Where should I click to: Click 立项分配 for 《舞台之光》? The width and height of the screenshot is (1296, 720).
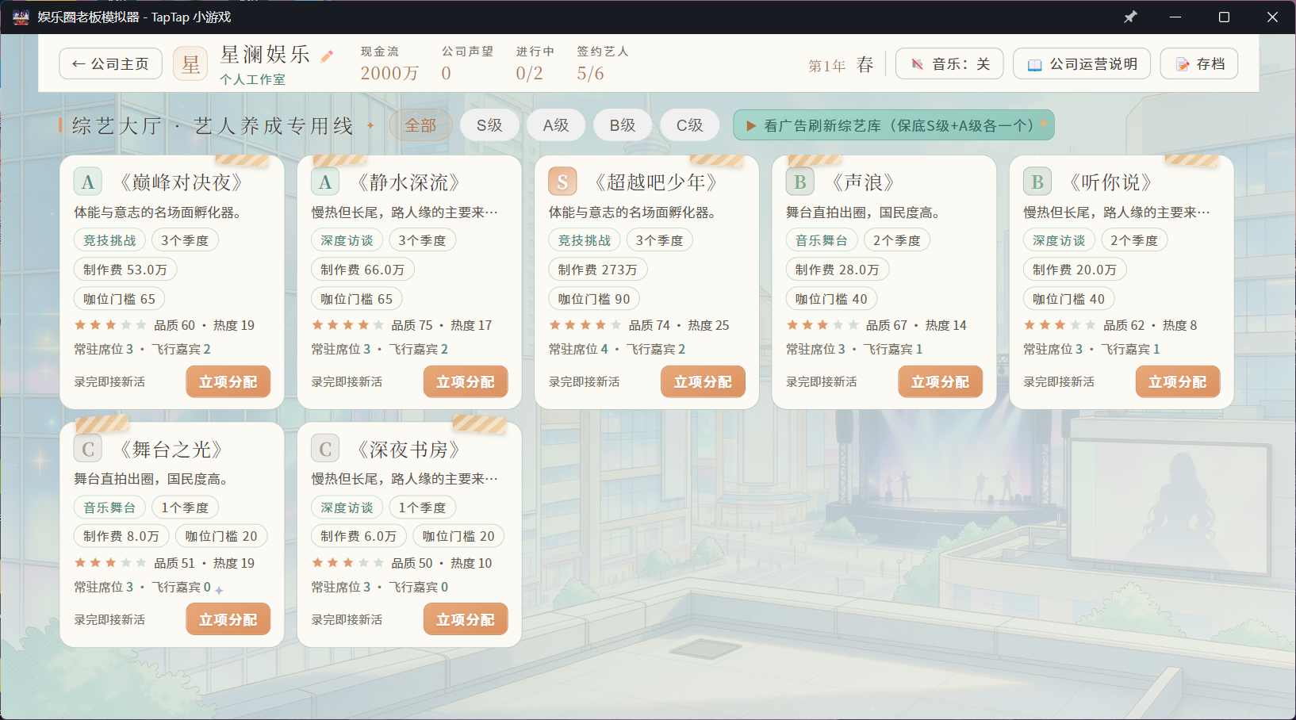tap(228, 619)
